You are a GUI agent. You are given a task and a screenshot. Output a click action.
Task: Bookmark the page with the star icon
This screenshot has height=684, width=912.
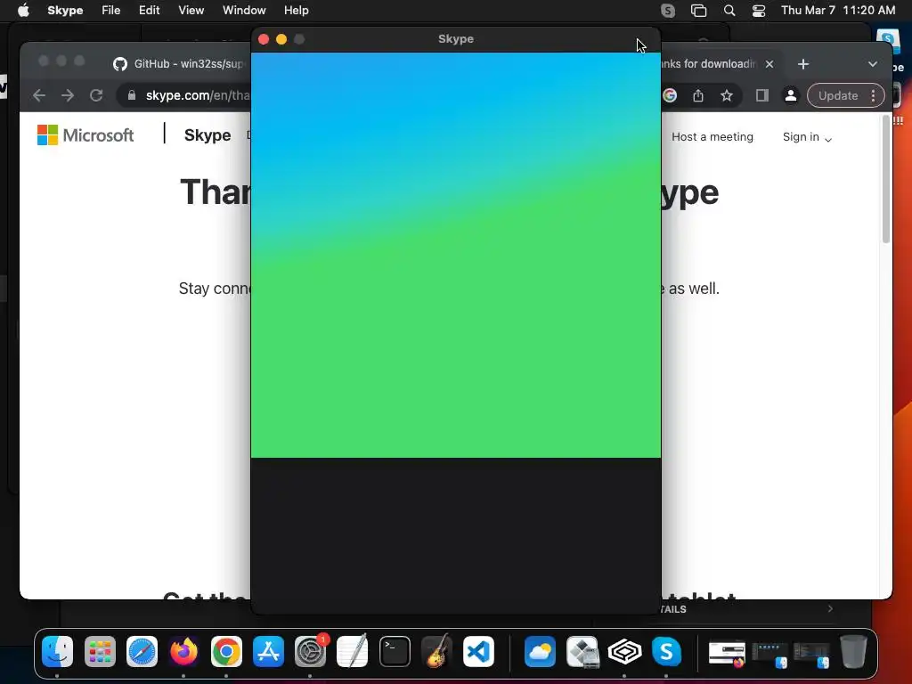pos(727,95)
